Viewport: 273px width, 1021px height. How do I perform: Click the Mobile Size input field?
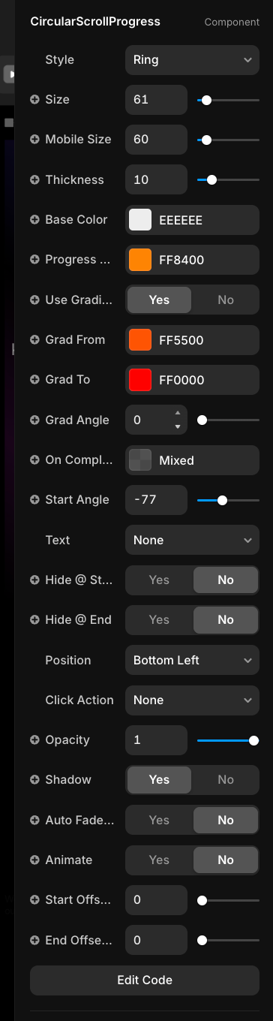(156, 140)
